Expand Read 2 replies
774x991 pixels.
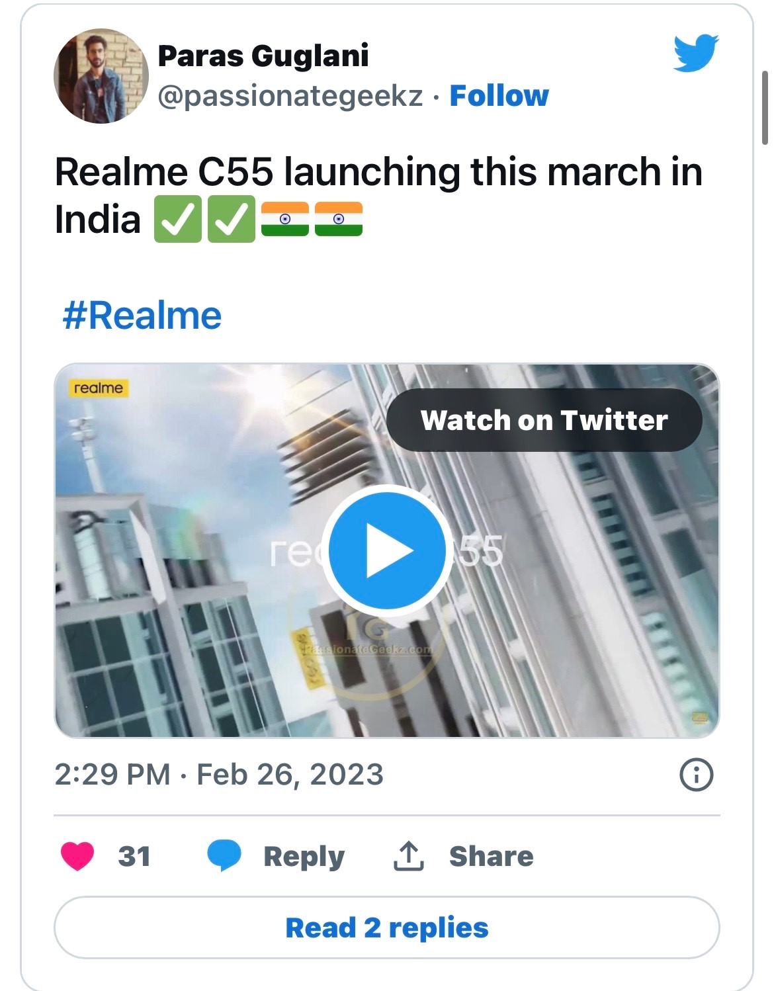(x=386, y=927)
